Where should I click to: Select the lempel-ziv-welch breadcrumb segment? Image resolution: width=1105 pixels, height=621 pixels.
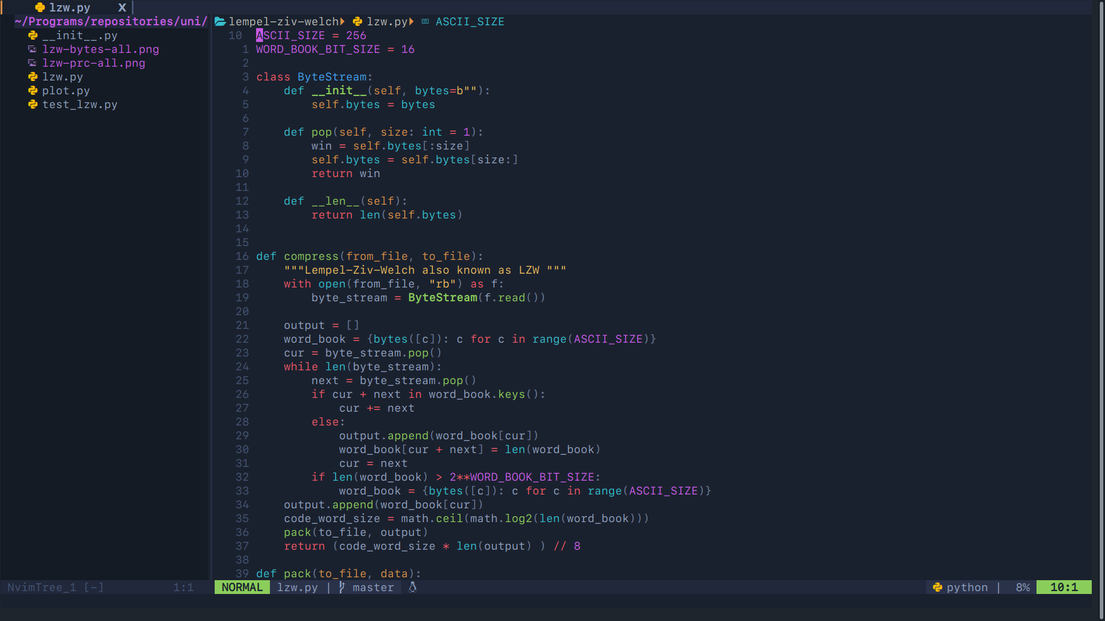coord(283,22)
